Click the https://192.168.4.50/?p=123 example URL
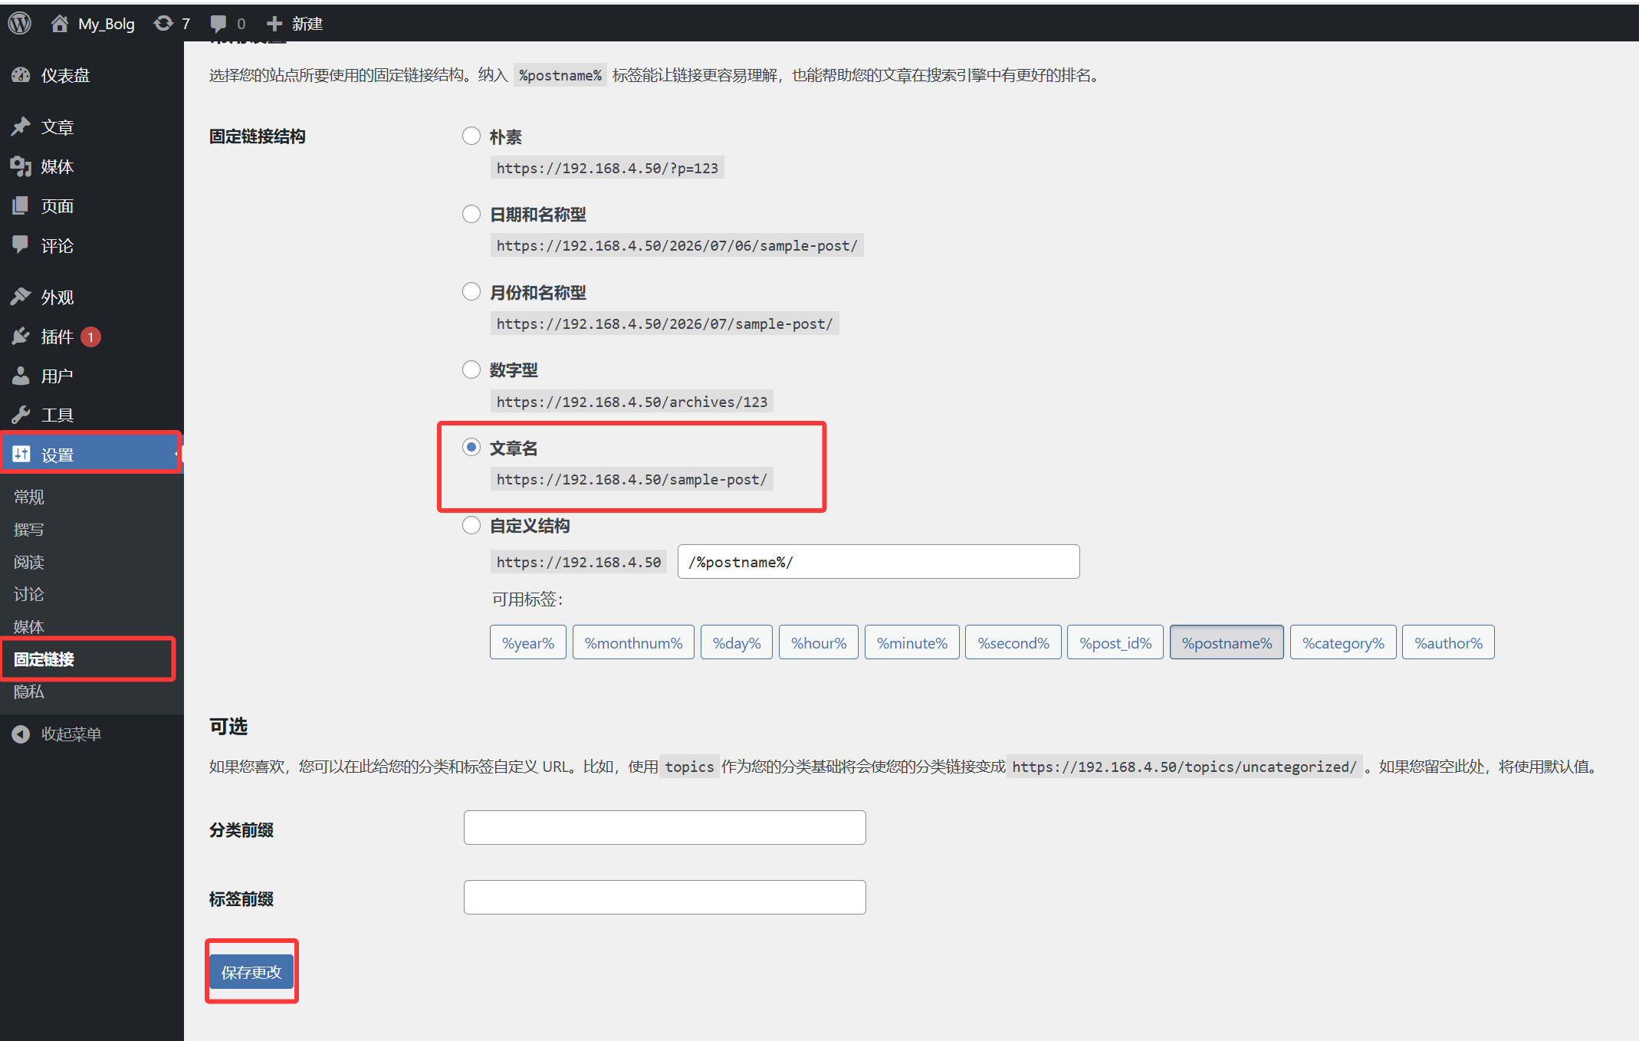1639x1041 pixels. 607,168
